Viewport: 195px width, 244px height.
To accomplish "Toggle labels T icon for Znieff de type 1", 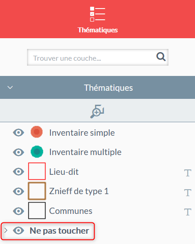I will pyautogui.click(x=188, y=192).
